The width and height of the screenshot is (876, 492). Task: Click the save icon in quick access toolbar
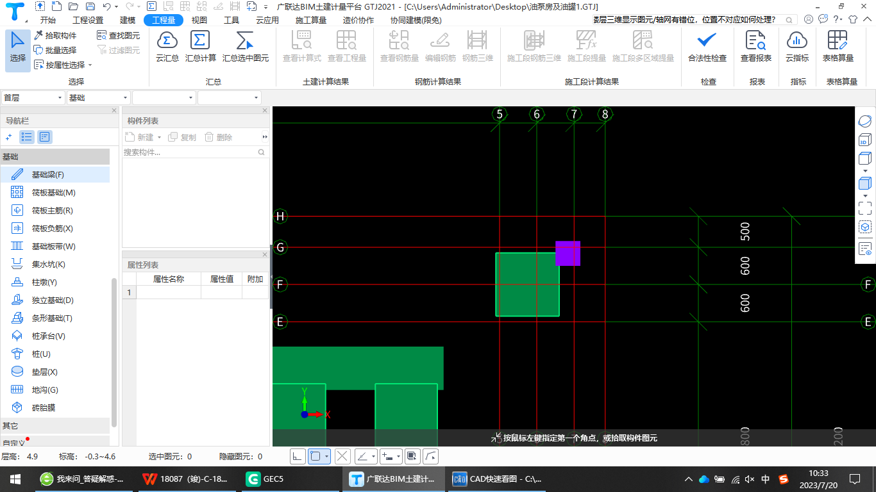coord(90,6)
